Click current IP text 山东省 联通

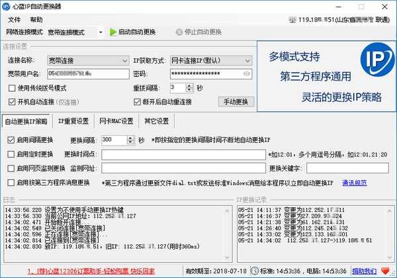tap(344, 20)
